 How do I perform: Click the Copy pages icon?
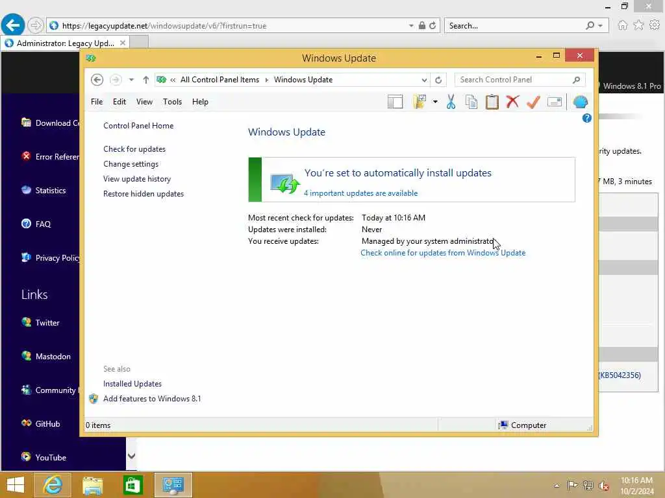[x=471, y=102]
